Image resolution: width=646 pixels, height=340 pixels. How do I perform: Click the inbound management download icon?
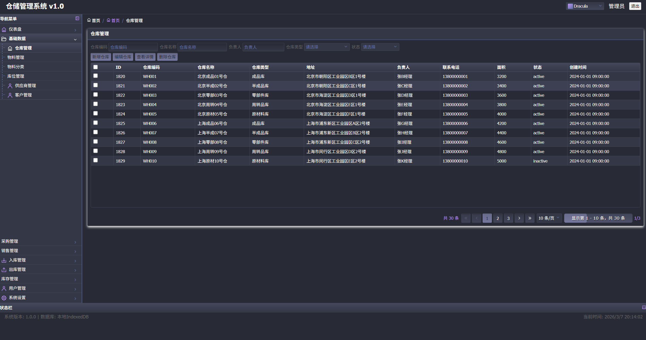4,260
